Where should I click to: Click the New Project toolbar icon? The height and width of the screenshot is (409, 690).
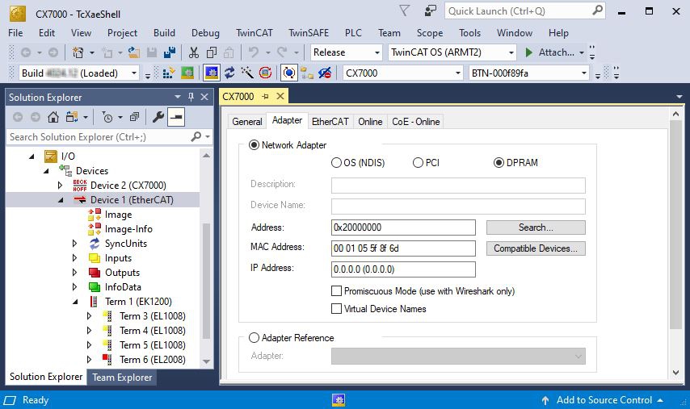click(78, 52)
